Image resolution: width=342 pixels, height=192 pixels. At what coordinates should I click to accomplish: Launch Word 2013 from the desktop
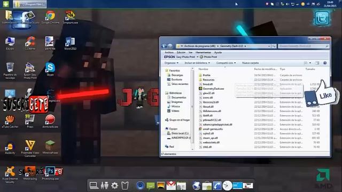point(70,43)
